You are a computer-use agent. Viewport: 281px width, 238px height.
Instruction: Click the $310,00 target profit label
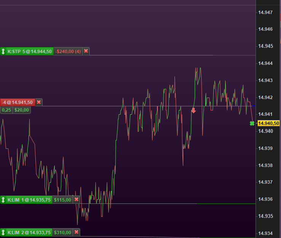(x=62, y=232)
